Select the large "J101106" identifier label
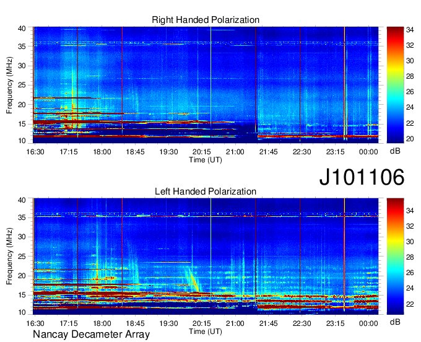 pos(362,177)
